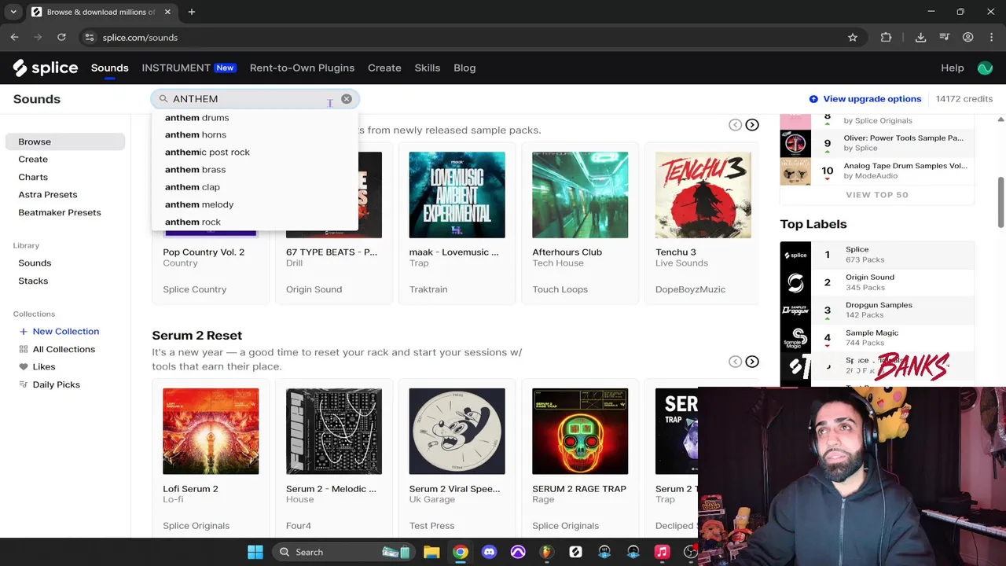Image resolution: width=1006 pixels, height=566 pixels.
Task: Open a new browser tab
Action: pyautogui.click(x=192, y=12)
